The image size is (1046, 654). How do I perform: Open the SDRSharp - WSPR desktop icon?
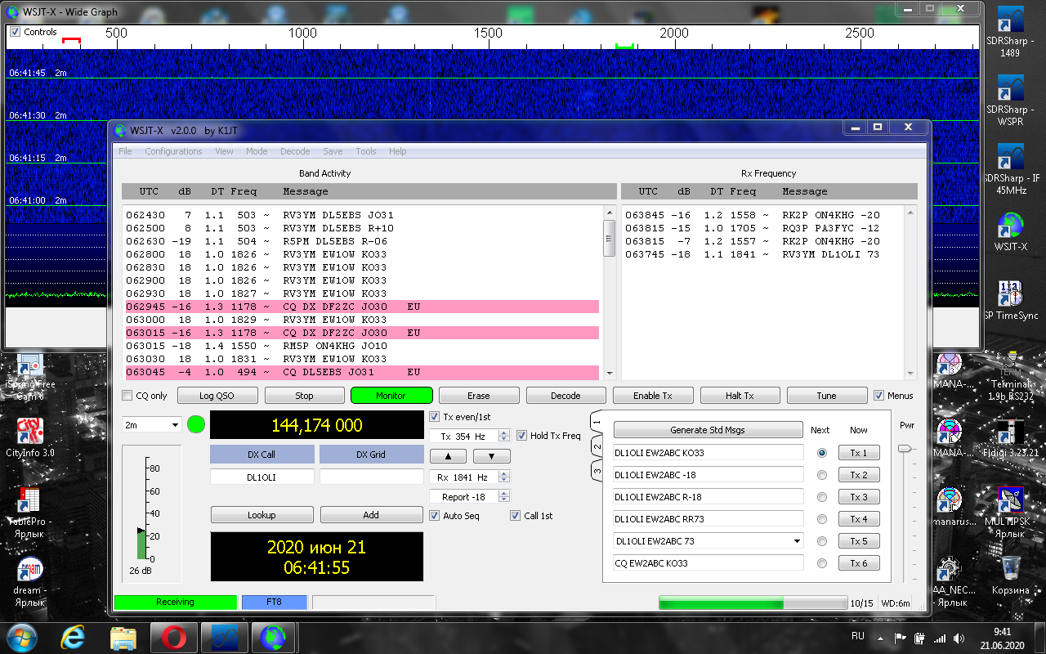(x=1011, y=89)
